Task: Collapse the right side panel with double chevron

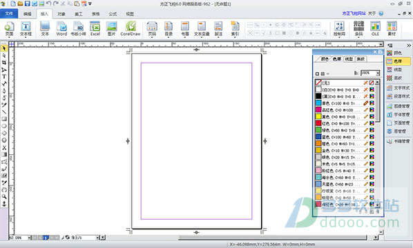Action: click(x=409, y=45)
